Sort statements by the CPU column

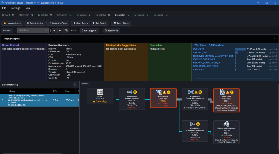55,91
